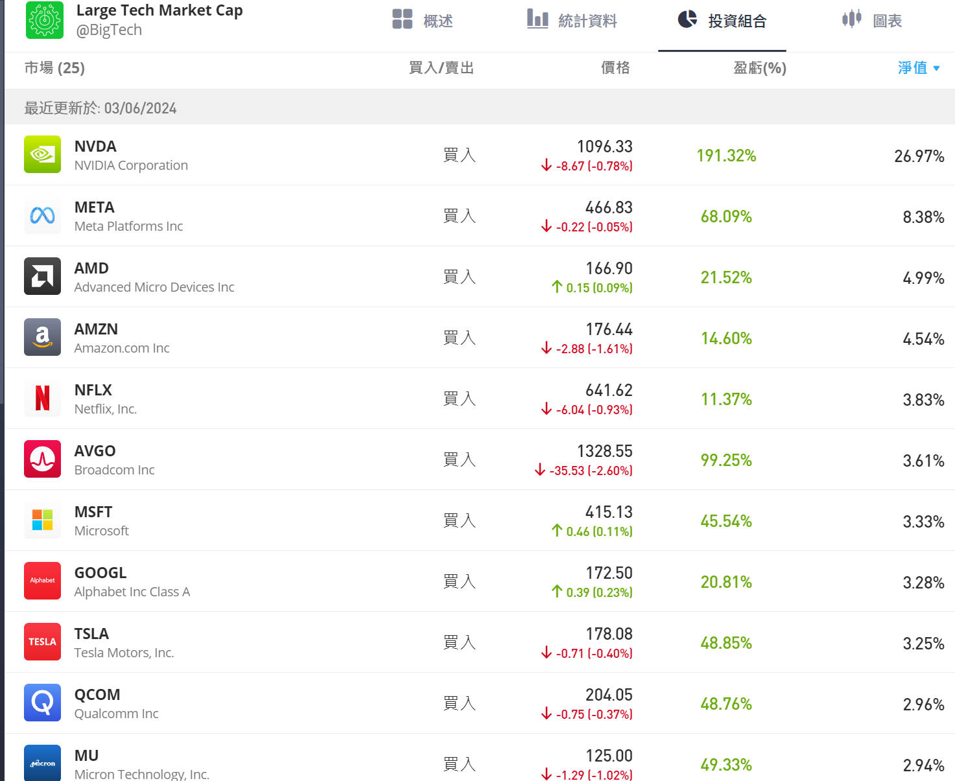Click the 市場 (25) header
955x781 pixels.
coord(54,68)
